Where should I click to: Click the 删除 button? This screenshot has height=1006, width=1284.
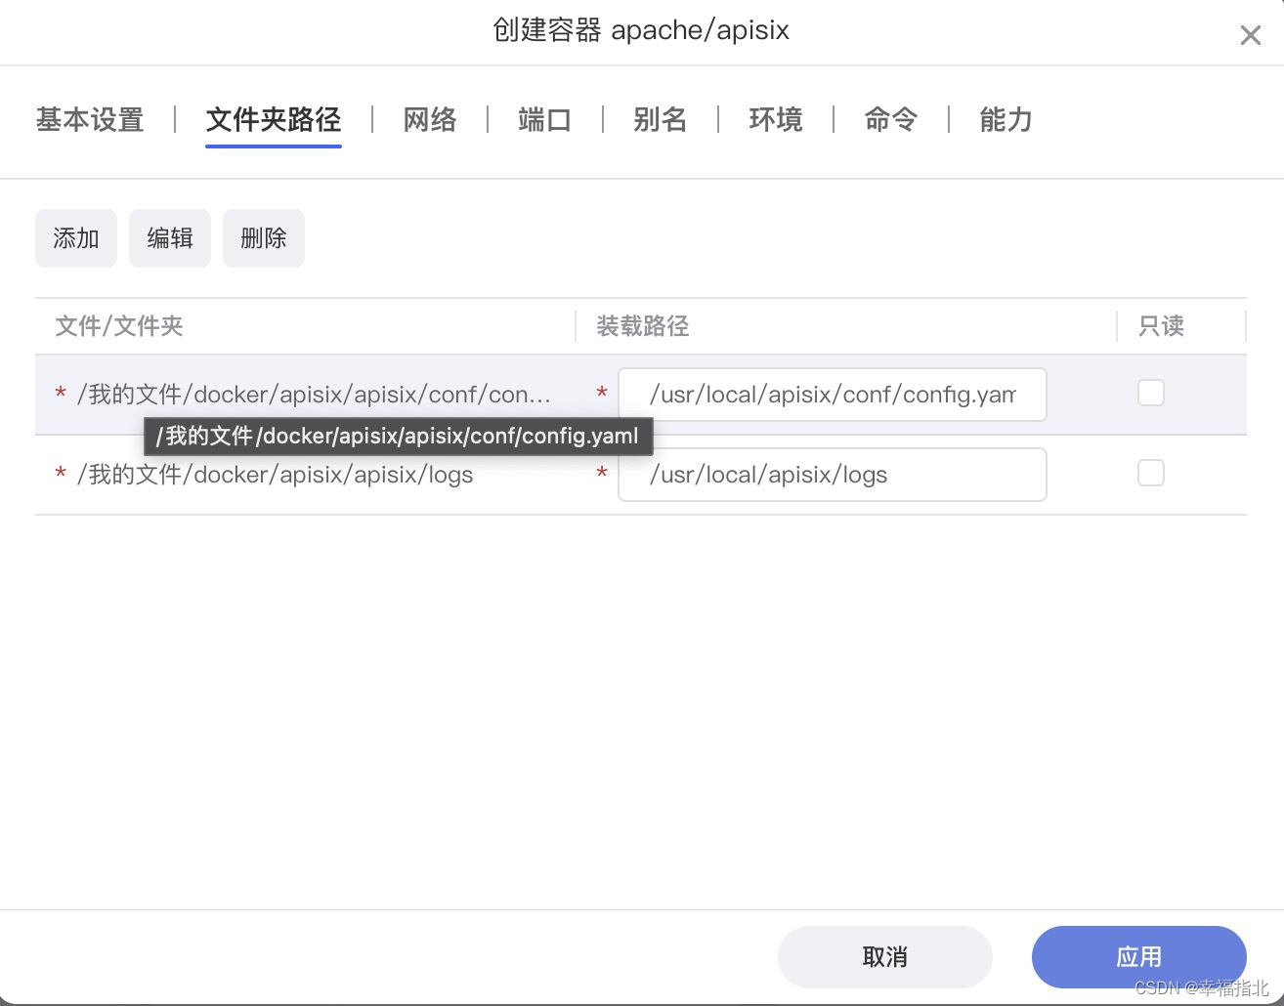(x=264, y=238)
